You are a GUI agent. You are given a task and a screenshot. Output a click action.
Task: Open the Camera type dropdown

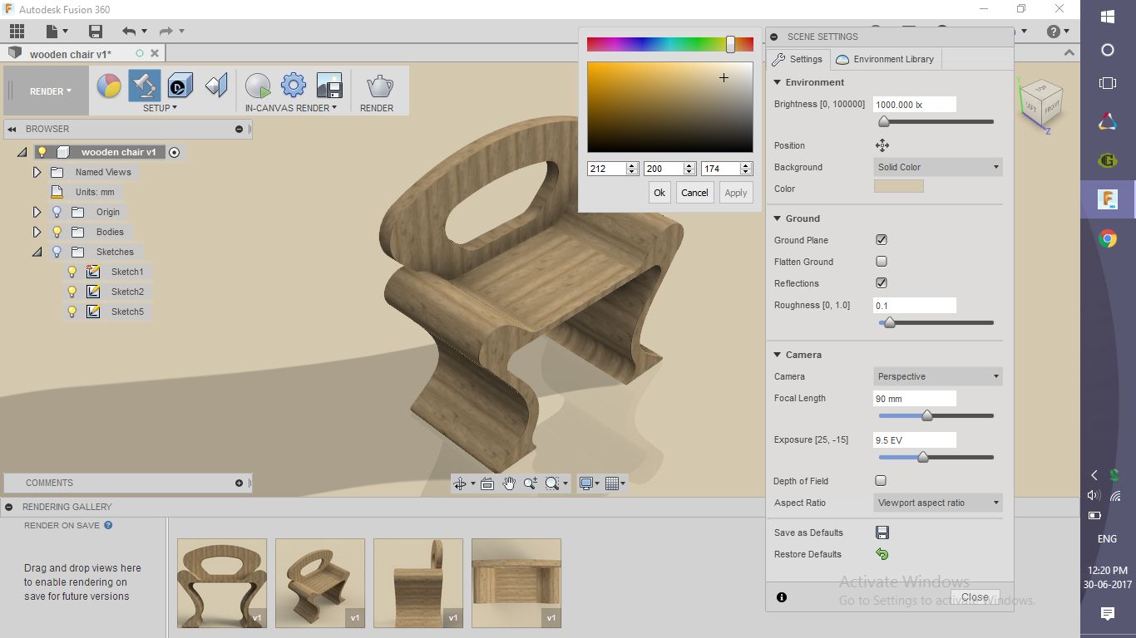click(938, 376)
